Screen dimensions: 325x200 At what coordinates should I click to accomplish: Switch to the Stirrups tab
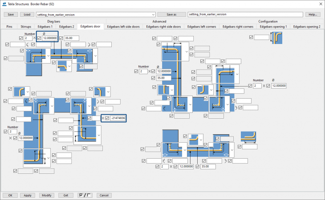(x=26, y=27)
